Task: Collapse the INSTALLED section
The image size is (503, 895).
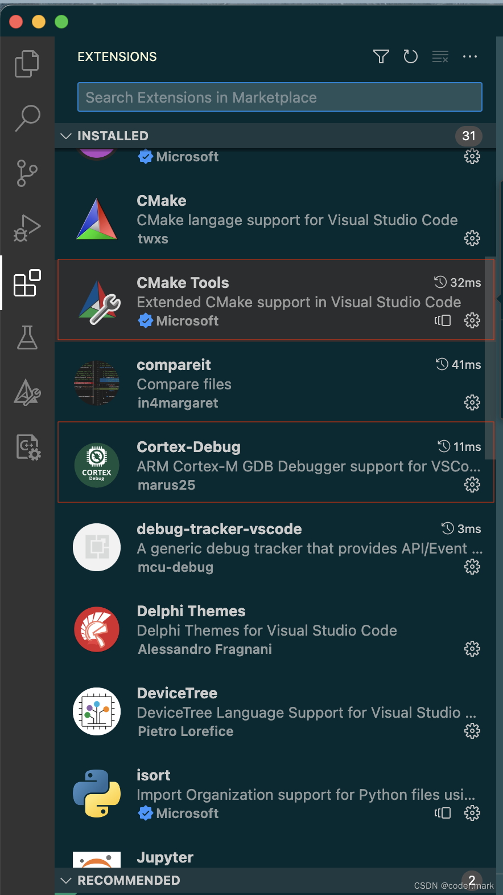Action: coord(66,136)
